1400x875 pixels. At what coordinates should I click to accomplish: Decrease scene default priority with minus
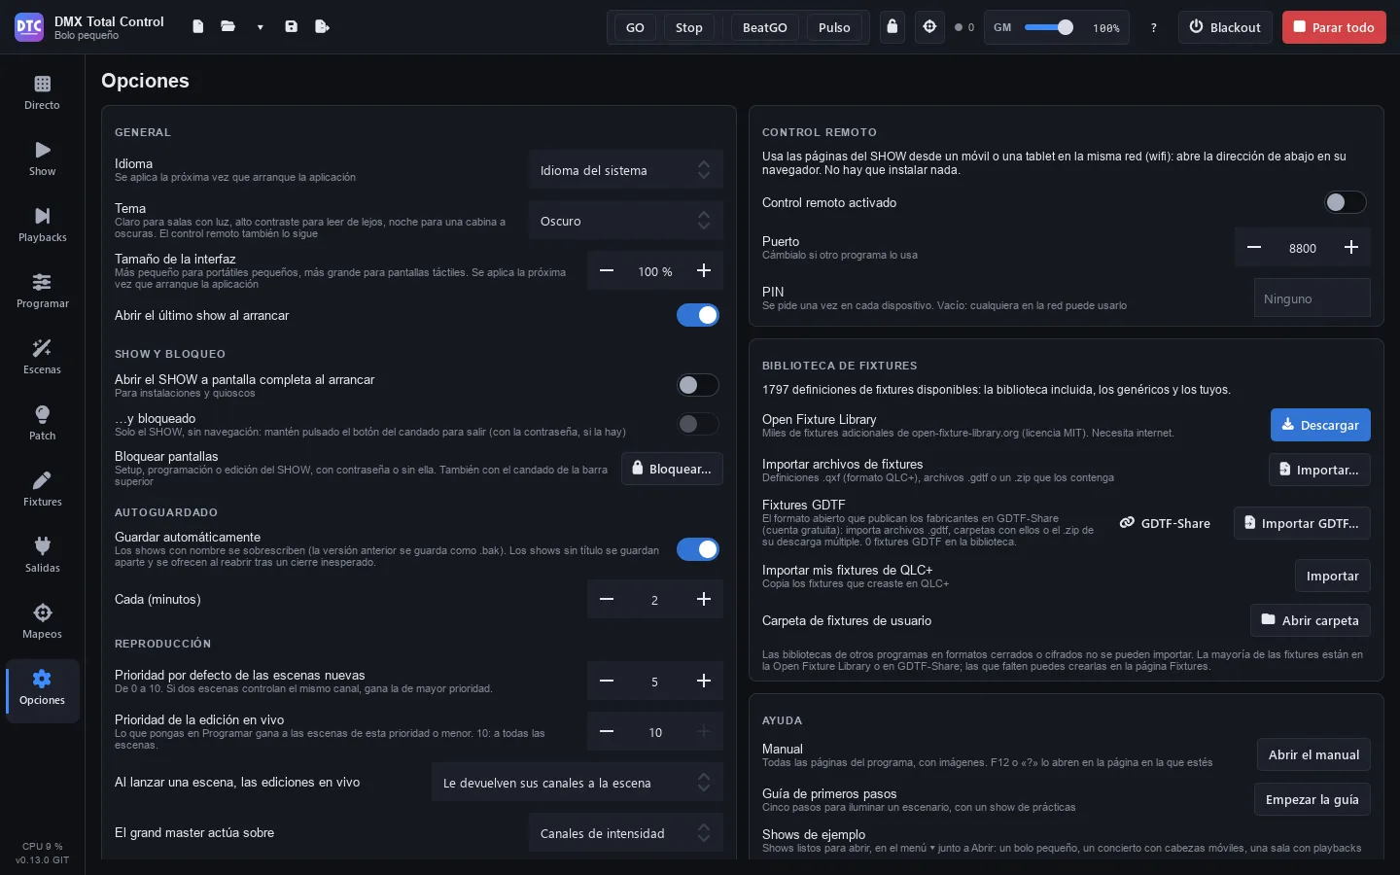tap(607, 682)
